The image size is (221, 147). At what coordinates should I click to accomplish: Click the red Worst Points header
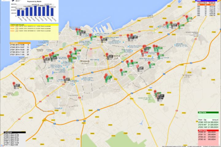point(208,130)
